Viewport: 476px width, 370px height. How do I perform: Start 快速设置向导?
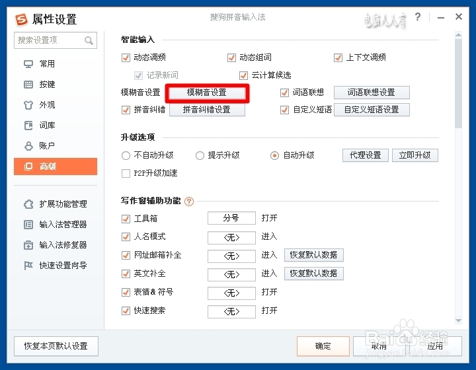56,266
